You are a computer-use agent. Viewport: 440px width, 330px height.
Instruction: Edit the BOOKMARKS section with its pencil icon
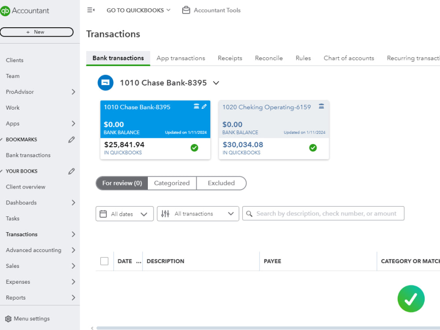[72, 139]
